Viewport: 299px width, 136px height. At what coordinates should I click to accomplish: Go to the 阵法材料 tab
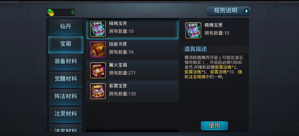click(x=66, y=97)
